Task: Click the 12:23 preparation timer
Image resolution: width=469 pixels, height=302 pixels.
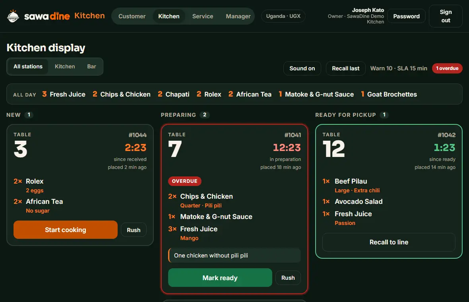Action: (x=287, y=147)
